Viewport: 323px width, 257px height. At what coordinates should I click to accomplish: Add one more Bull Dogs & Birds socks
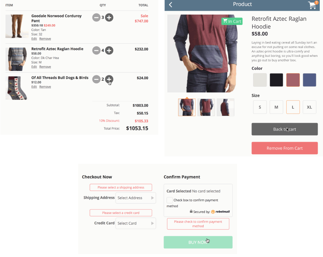point(109,79)
